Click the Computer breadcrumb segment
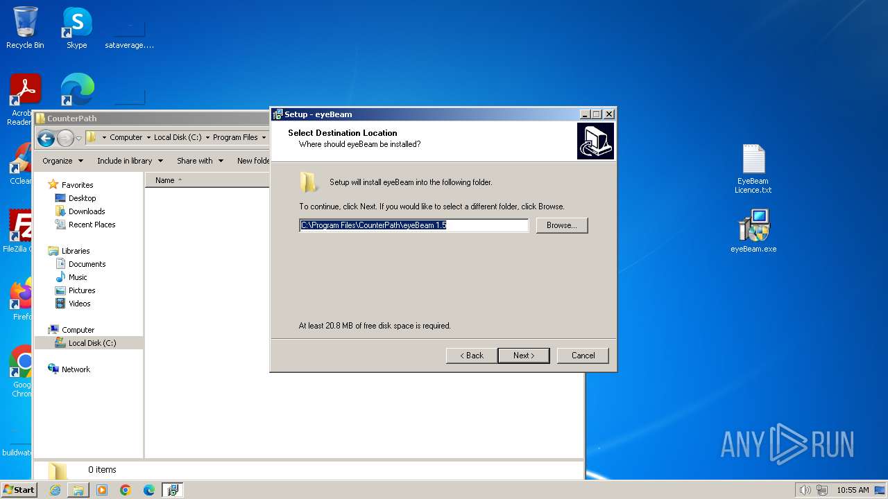The width and height of the screenshot is (888, 499). coord(126,137)
